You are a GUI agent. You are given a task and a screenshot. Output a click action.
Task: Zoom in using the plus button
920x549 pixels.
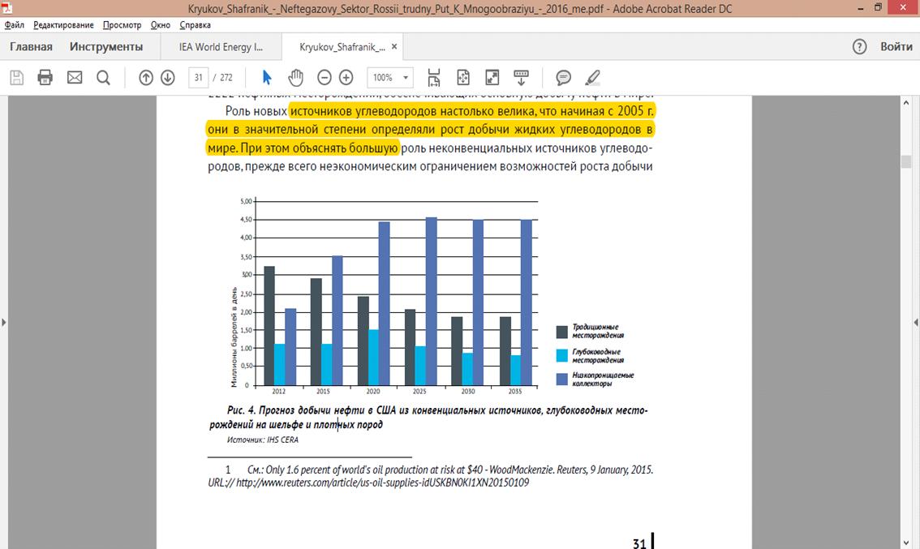coord(346,78)
